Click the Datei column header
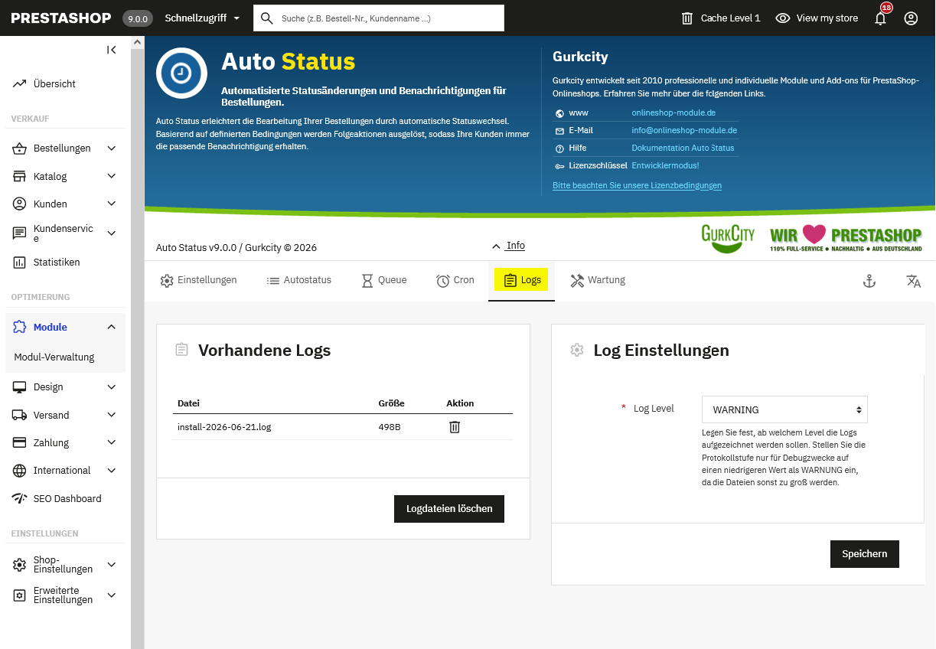 pos(188,403)
